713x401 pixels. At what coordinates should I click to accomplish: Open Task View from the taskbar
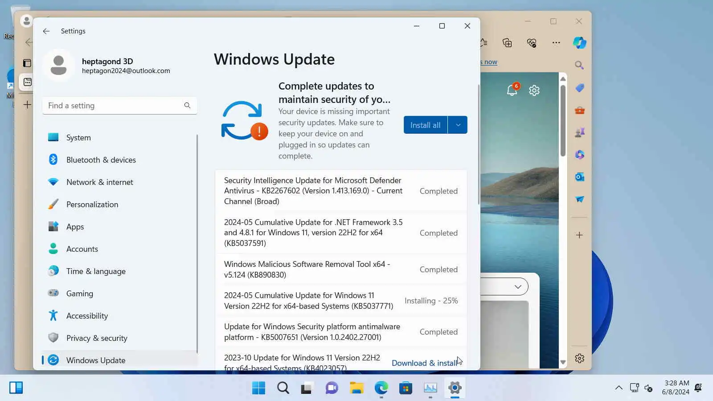pos(307,388)
